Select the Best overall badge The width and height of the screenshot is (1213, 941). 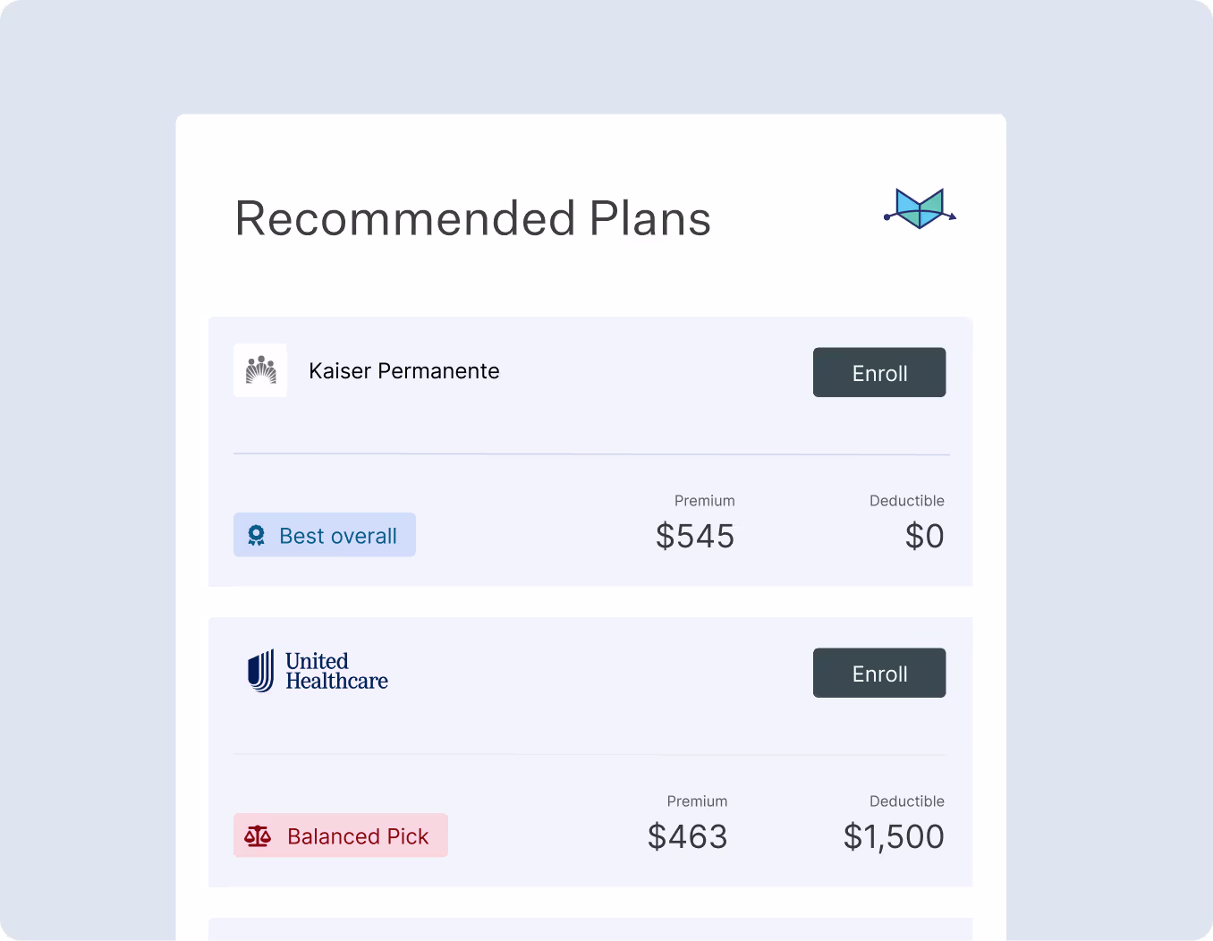click(x=324, y=534)
